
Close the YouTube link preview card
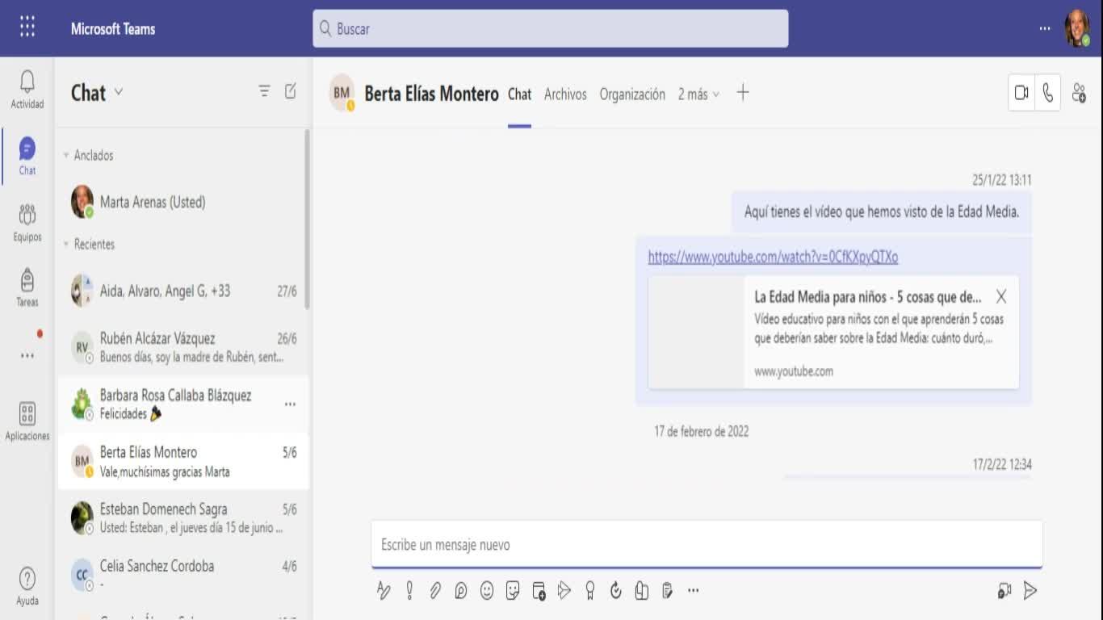point(1001,296)
